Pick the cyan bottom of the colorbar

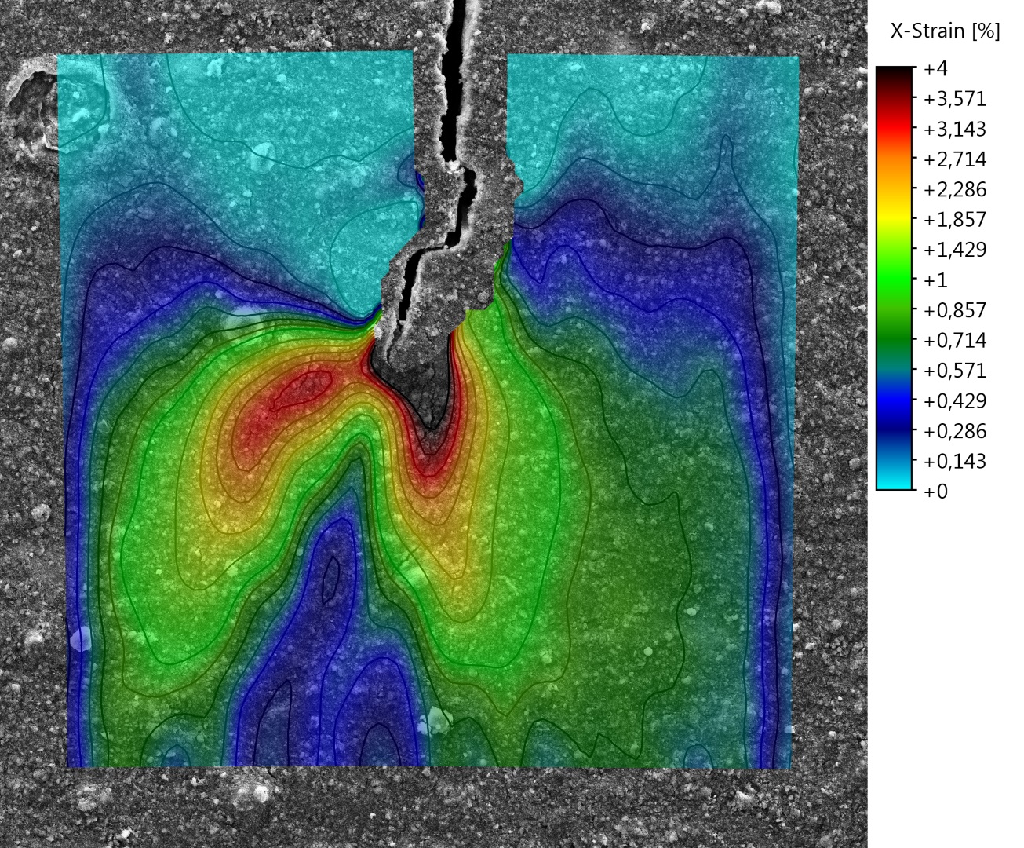(x=895, y=481)
